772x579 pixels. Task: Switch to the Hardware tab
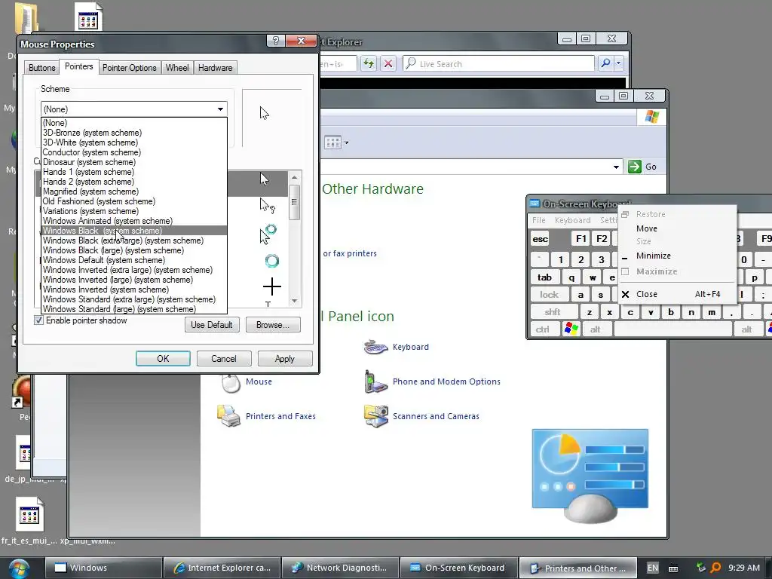pyautogui.click(x=215, y=68)
